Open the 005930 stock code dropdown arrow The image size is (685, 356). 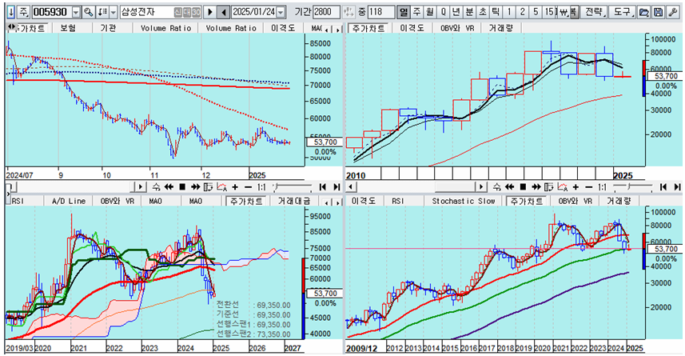(x=77, y=12)
